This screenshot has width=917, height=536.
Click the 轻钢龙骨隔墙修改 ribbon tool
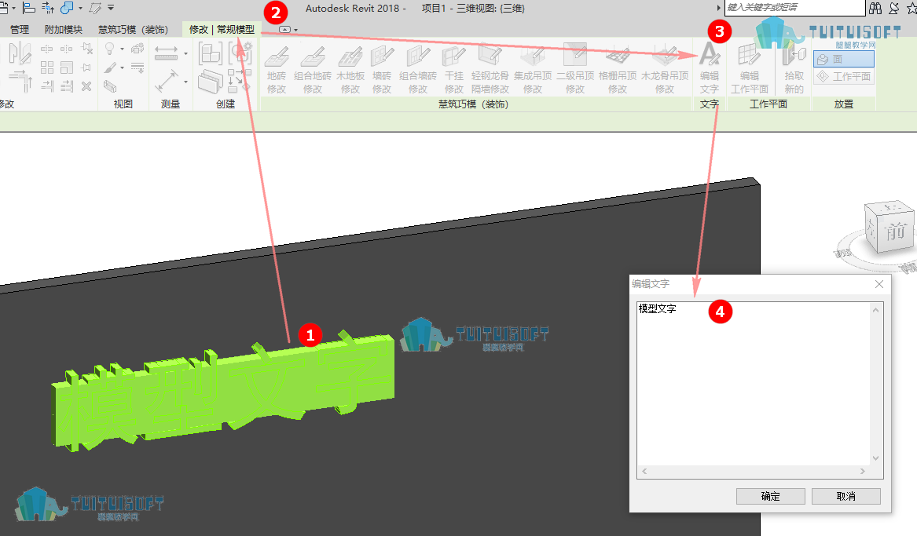pos(490,68)
